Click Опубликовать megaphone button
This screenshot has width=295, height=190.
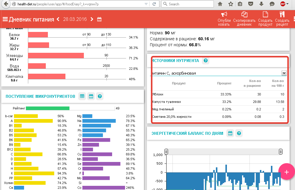224,18
